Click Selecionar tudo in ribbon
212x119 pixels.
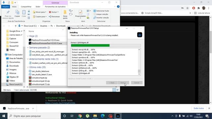(101, 11)
